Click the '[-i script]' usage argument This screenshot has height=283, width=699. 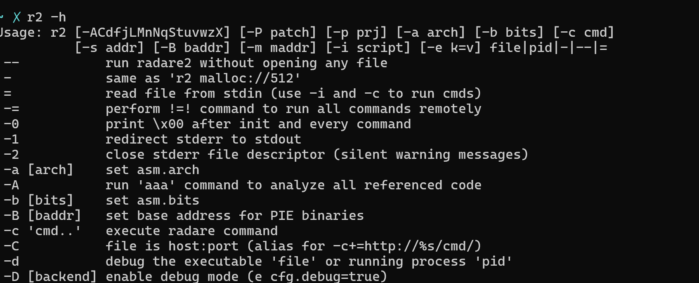click(x=368, y=48)
